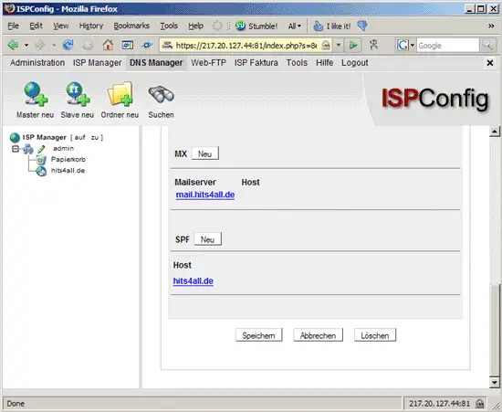Click the hits4all.de globe tree icon

coord(41,171)
